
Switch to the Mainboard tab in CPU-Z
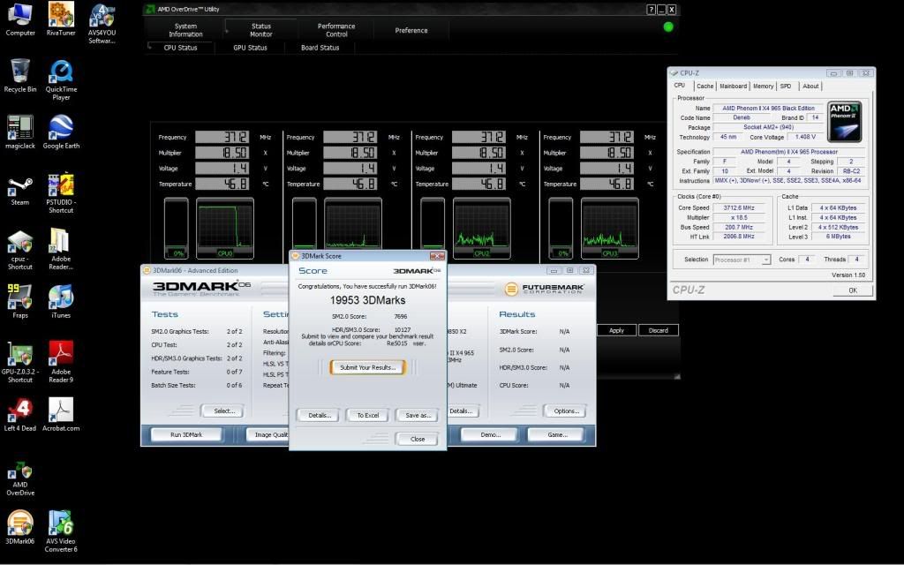pyautogui.click(x=734, y=86)
